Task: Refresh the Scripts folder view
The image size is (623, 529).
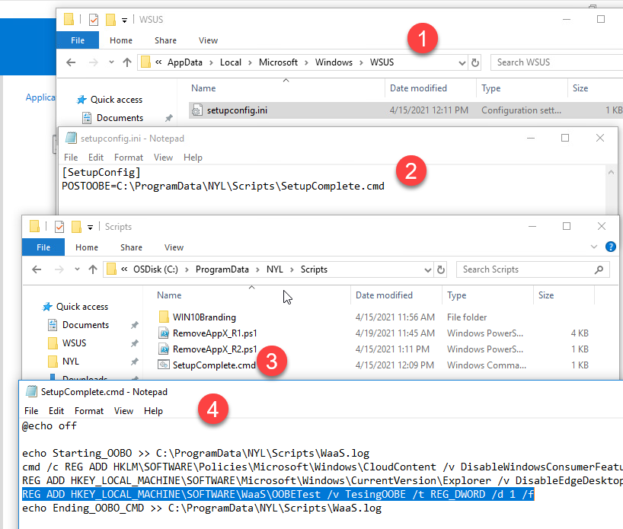Action: pos(441,269)
